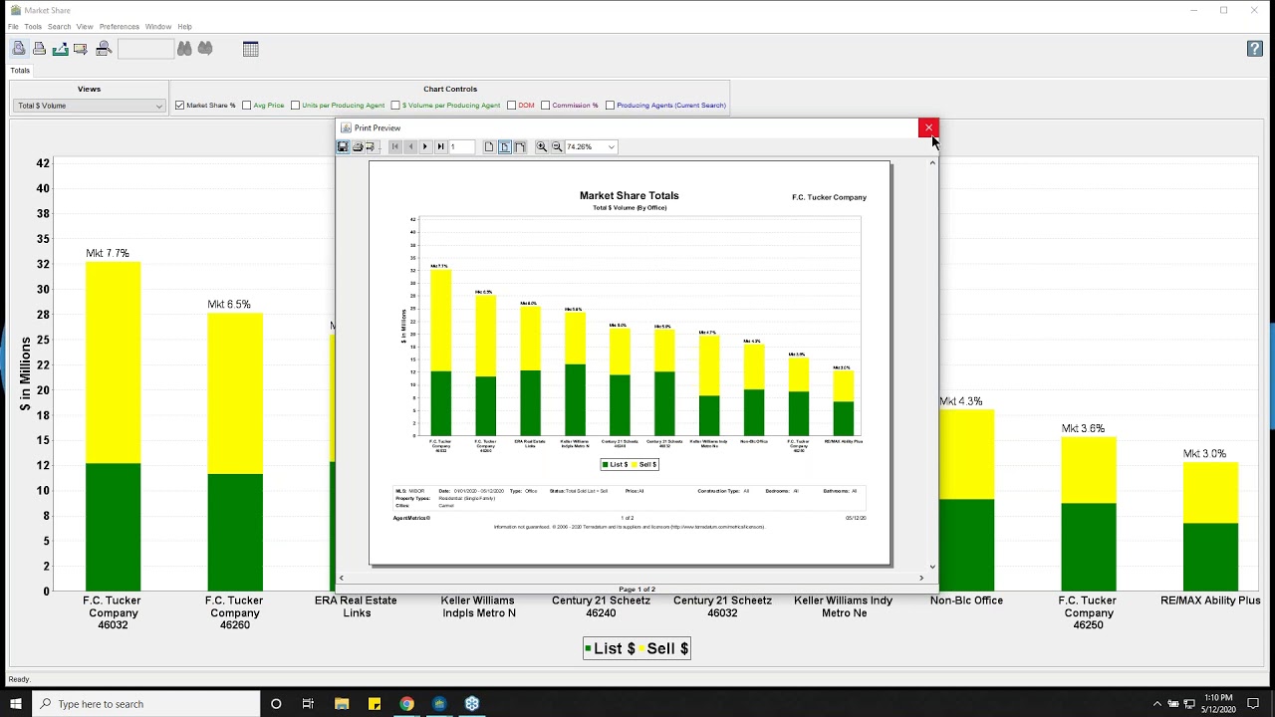1275x717 pixels.
Task: Click the page number field in Print Preview
Action: [x=461, y=147]
